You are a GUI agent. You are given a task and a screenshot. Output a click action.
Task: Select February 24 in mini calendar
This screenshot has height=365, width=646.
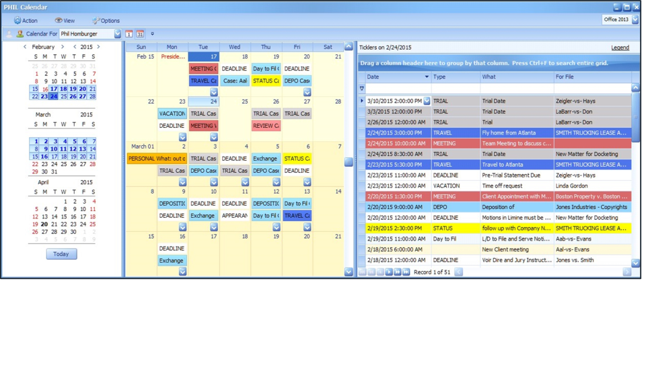pyautogui.click(x=54, y=96)
